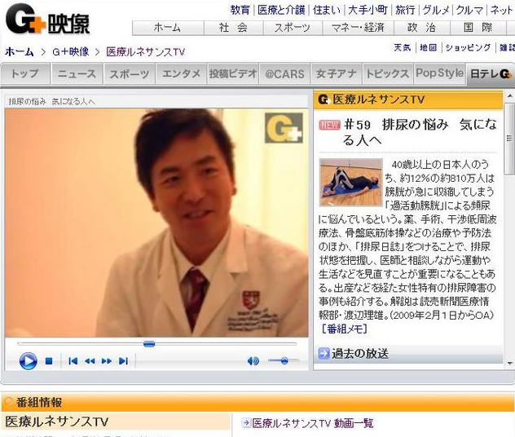Open 医療ルネサンスTV 動画一覧 link
This screenshot has width=515, height=437.
[x=312, y=423]
